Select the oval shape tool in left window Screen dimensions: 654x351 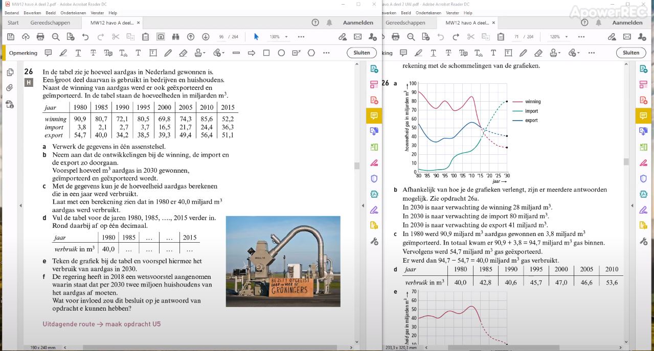pos(281,53)
